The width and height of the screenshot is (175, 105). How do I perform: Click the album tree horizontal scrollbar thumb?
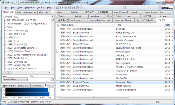[8, 73]
